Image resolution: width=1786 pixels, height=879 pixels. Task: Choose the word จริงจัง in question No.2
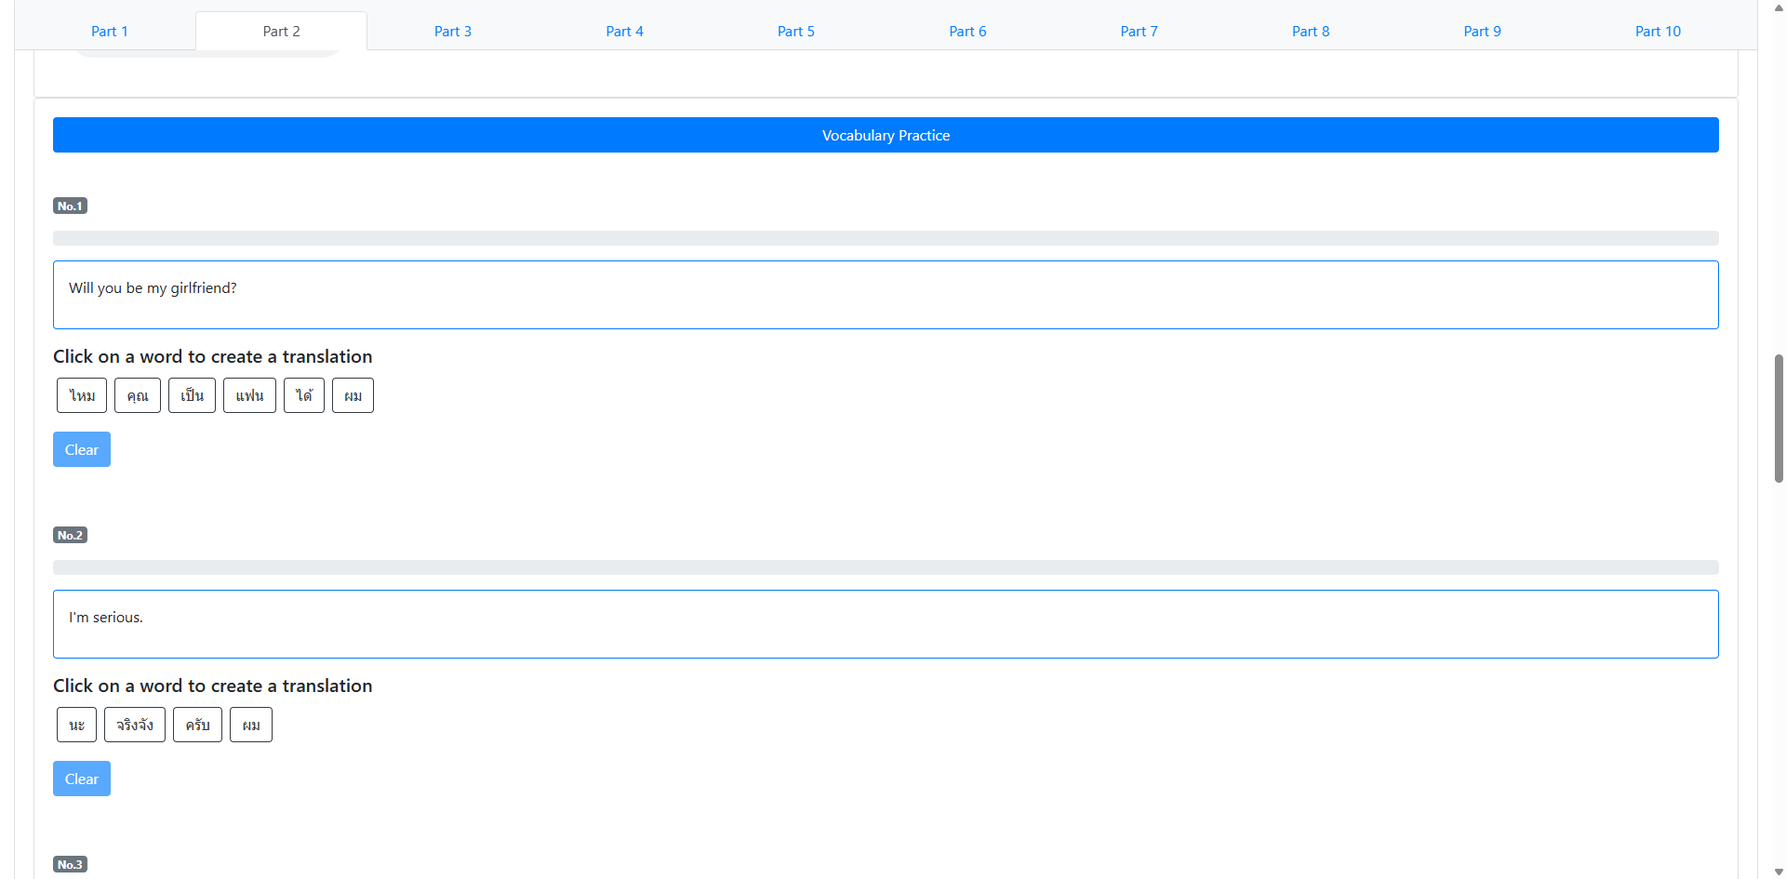[135, 725]
